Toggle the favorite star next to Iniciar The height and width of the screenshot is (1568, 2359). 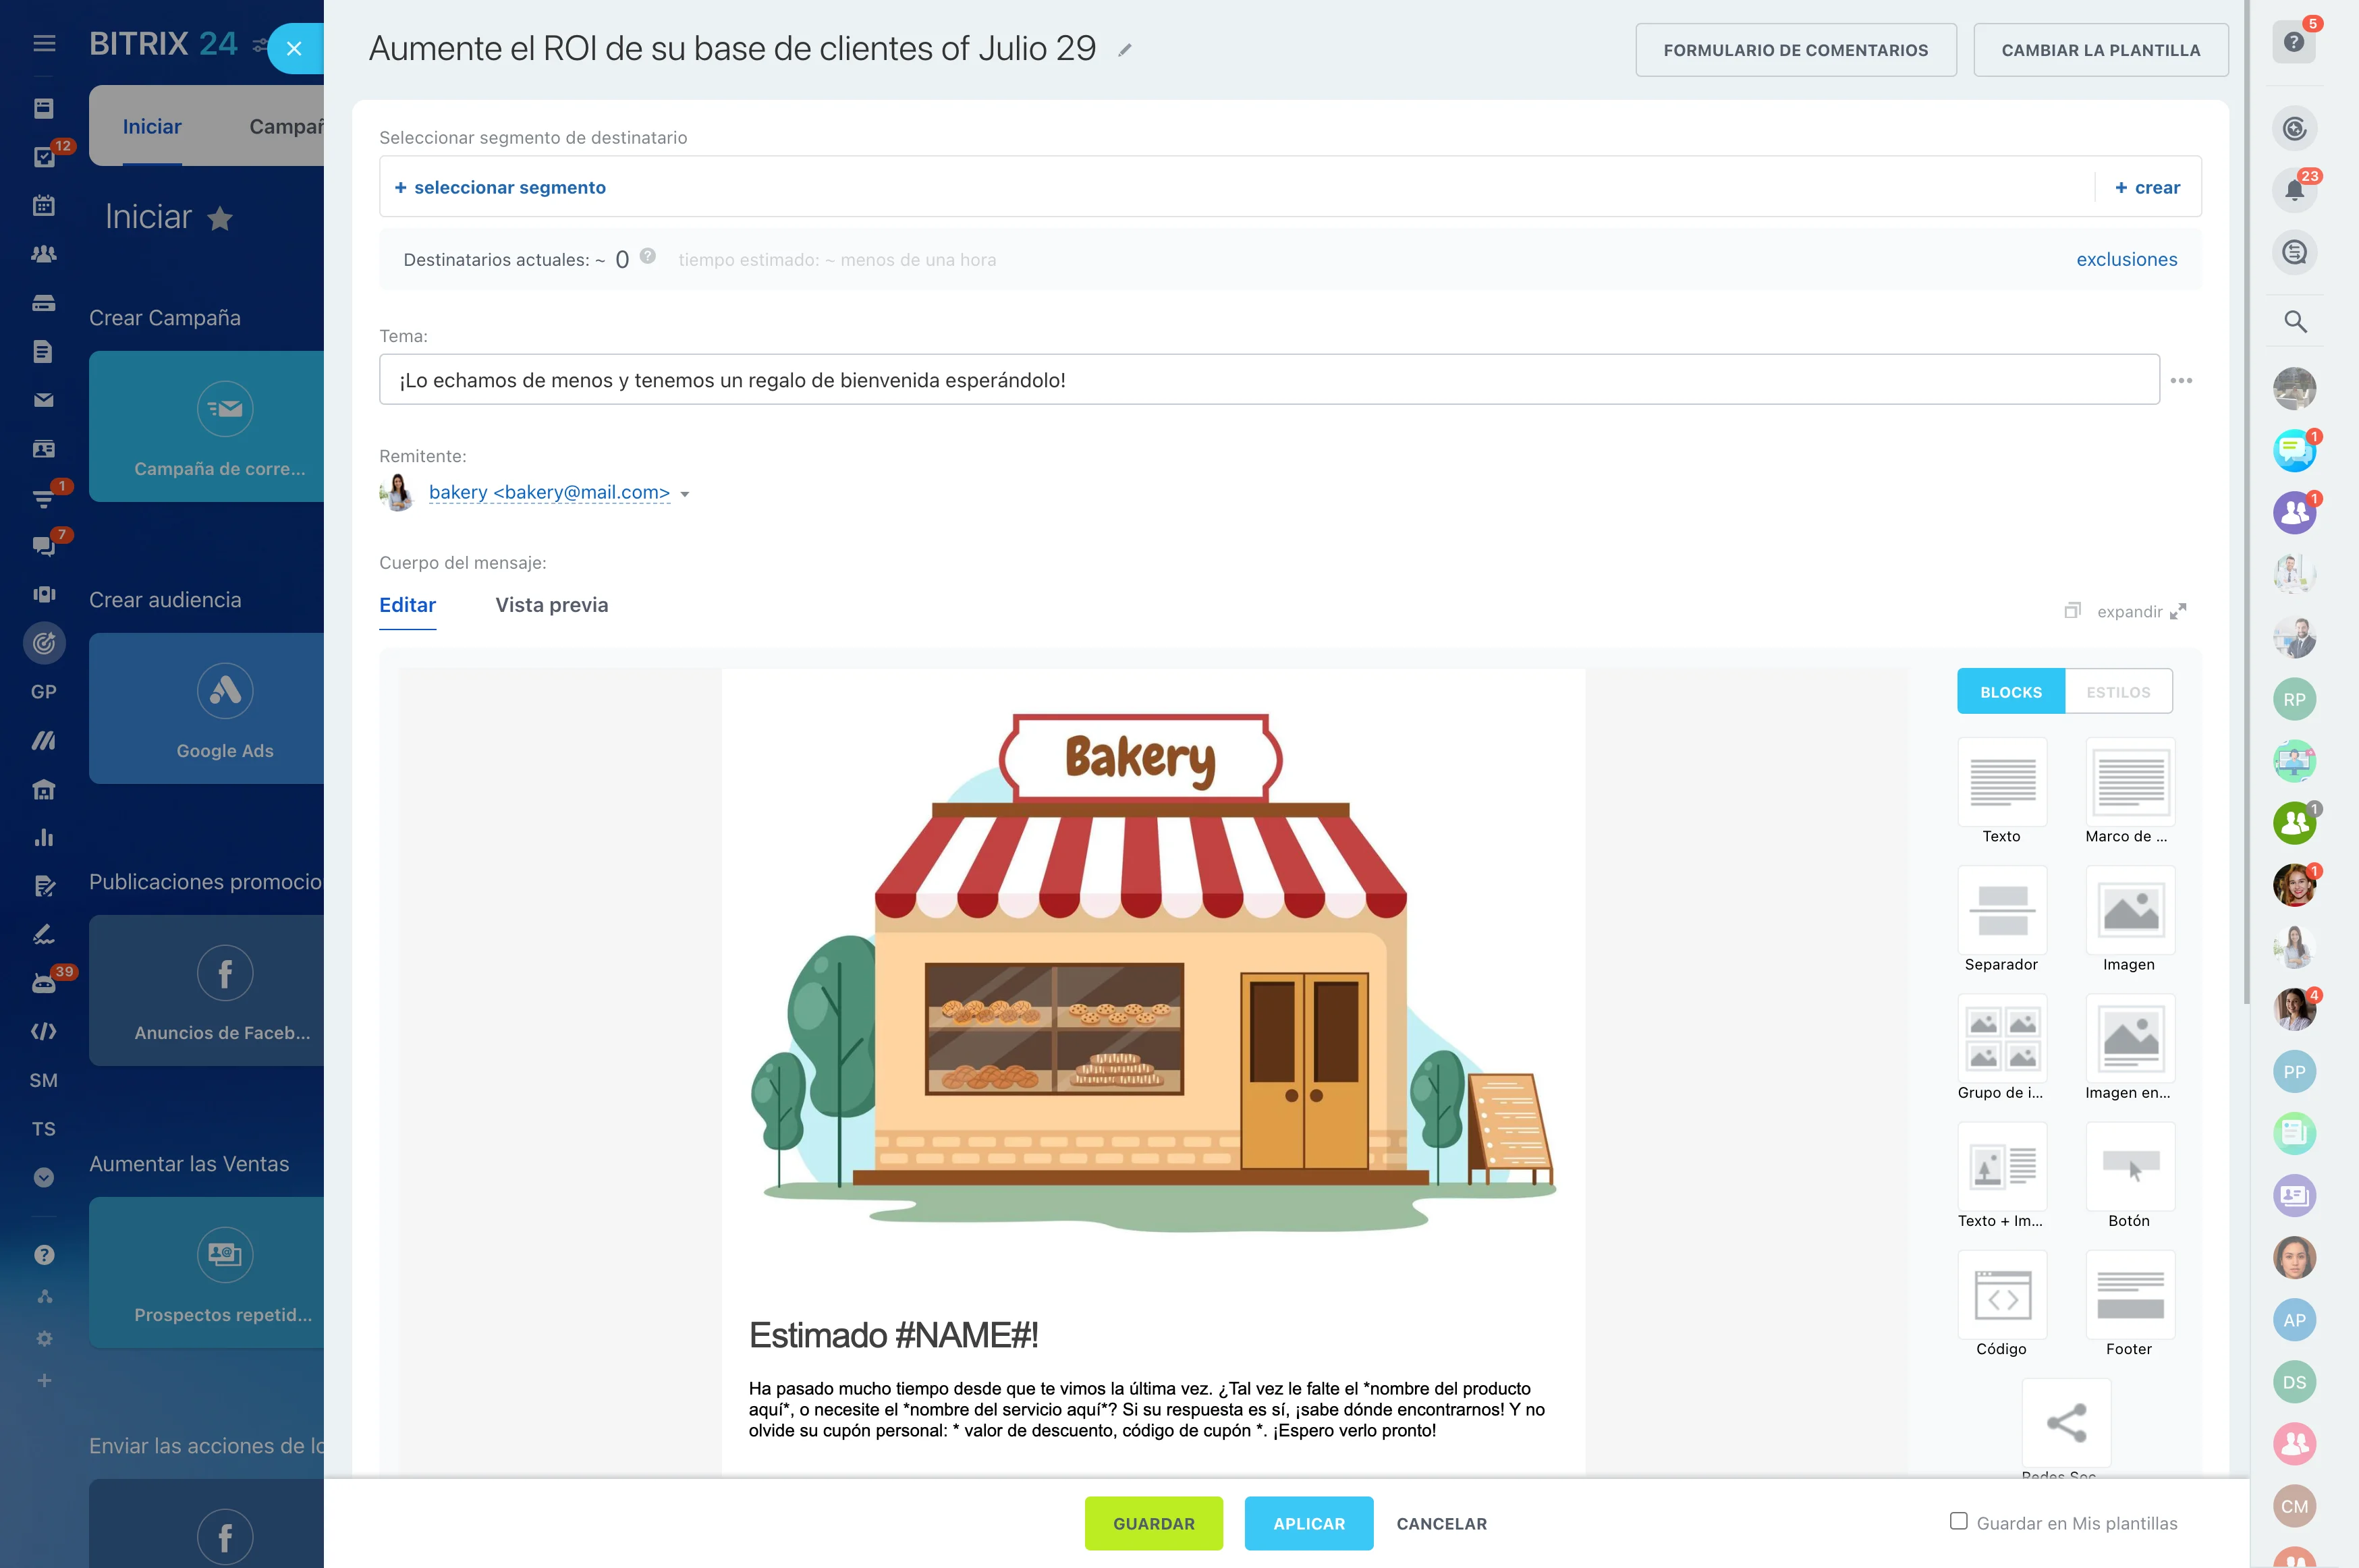219,217
